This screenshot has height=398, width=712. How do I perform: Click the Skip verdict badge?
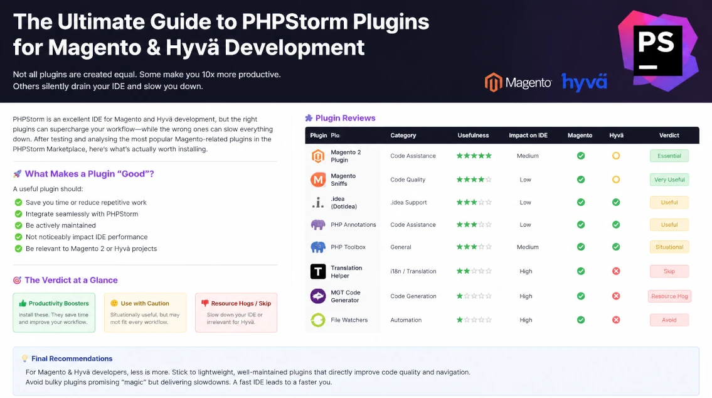coord(669,271)
